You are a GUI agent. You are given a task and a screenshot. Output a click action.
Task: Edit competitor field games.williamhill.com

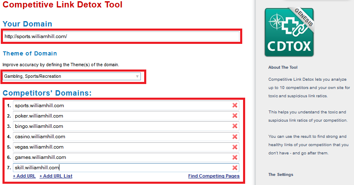126,157
